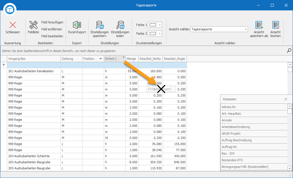Click the 165.000 Resultat_Netto cell
The image size is (293, 178).
coord(151,71)
